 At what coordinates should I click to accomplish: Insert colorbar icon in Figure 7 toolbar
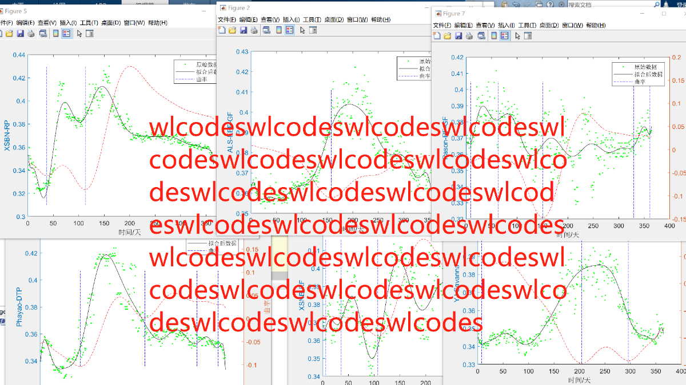(x=494, y=36)
